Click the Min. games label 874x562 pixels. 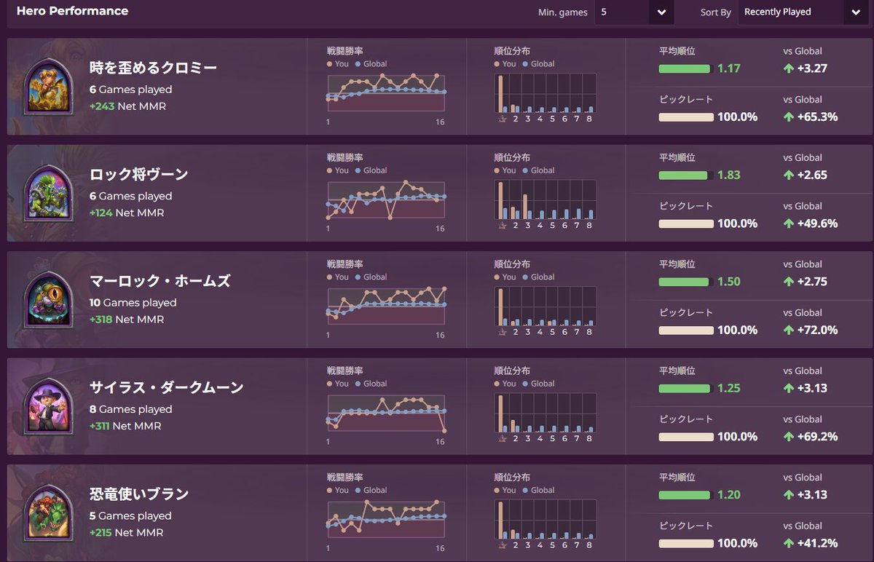(x=563, y=12)
